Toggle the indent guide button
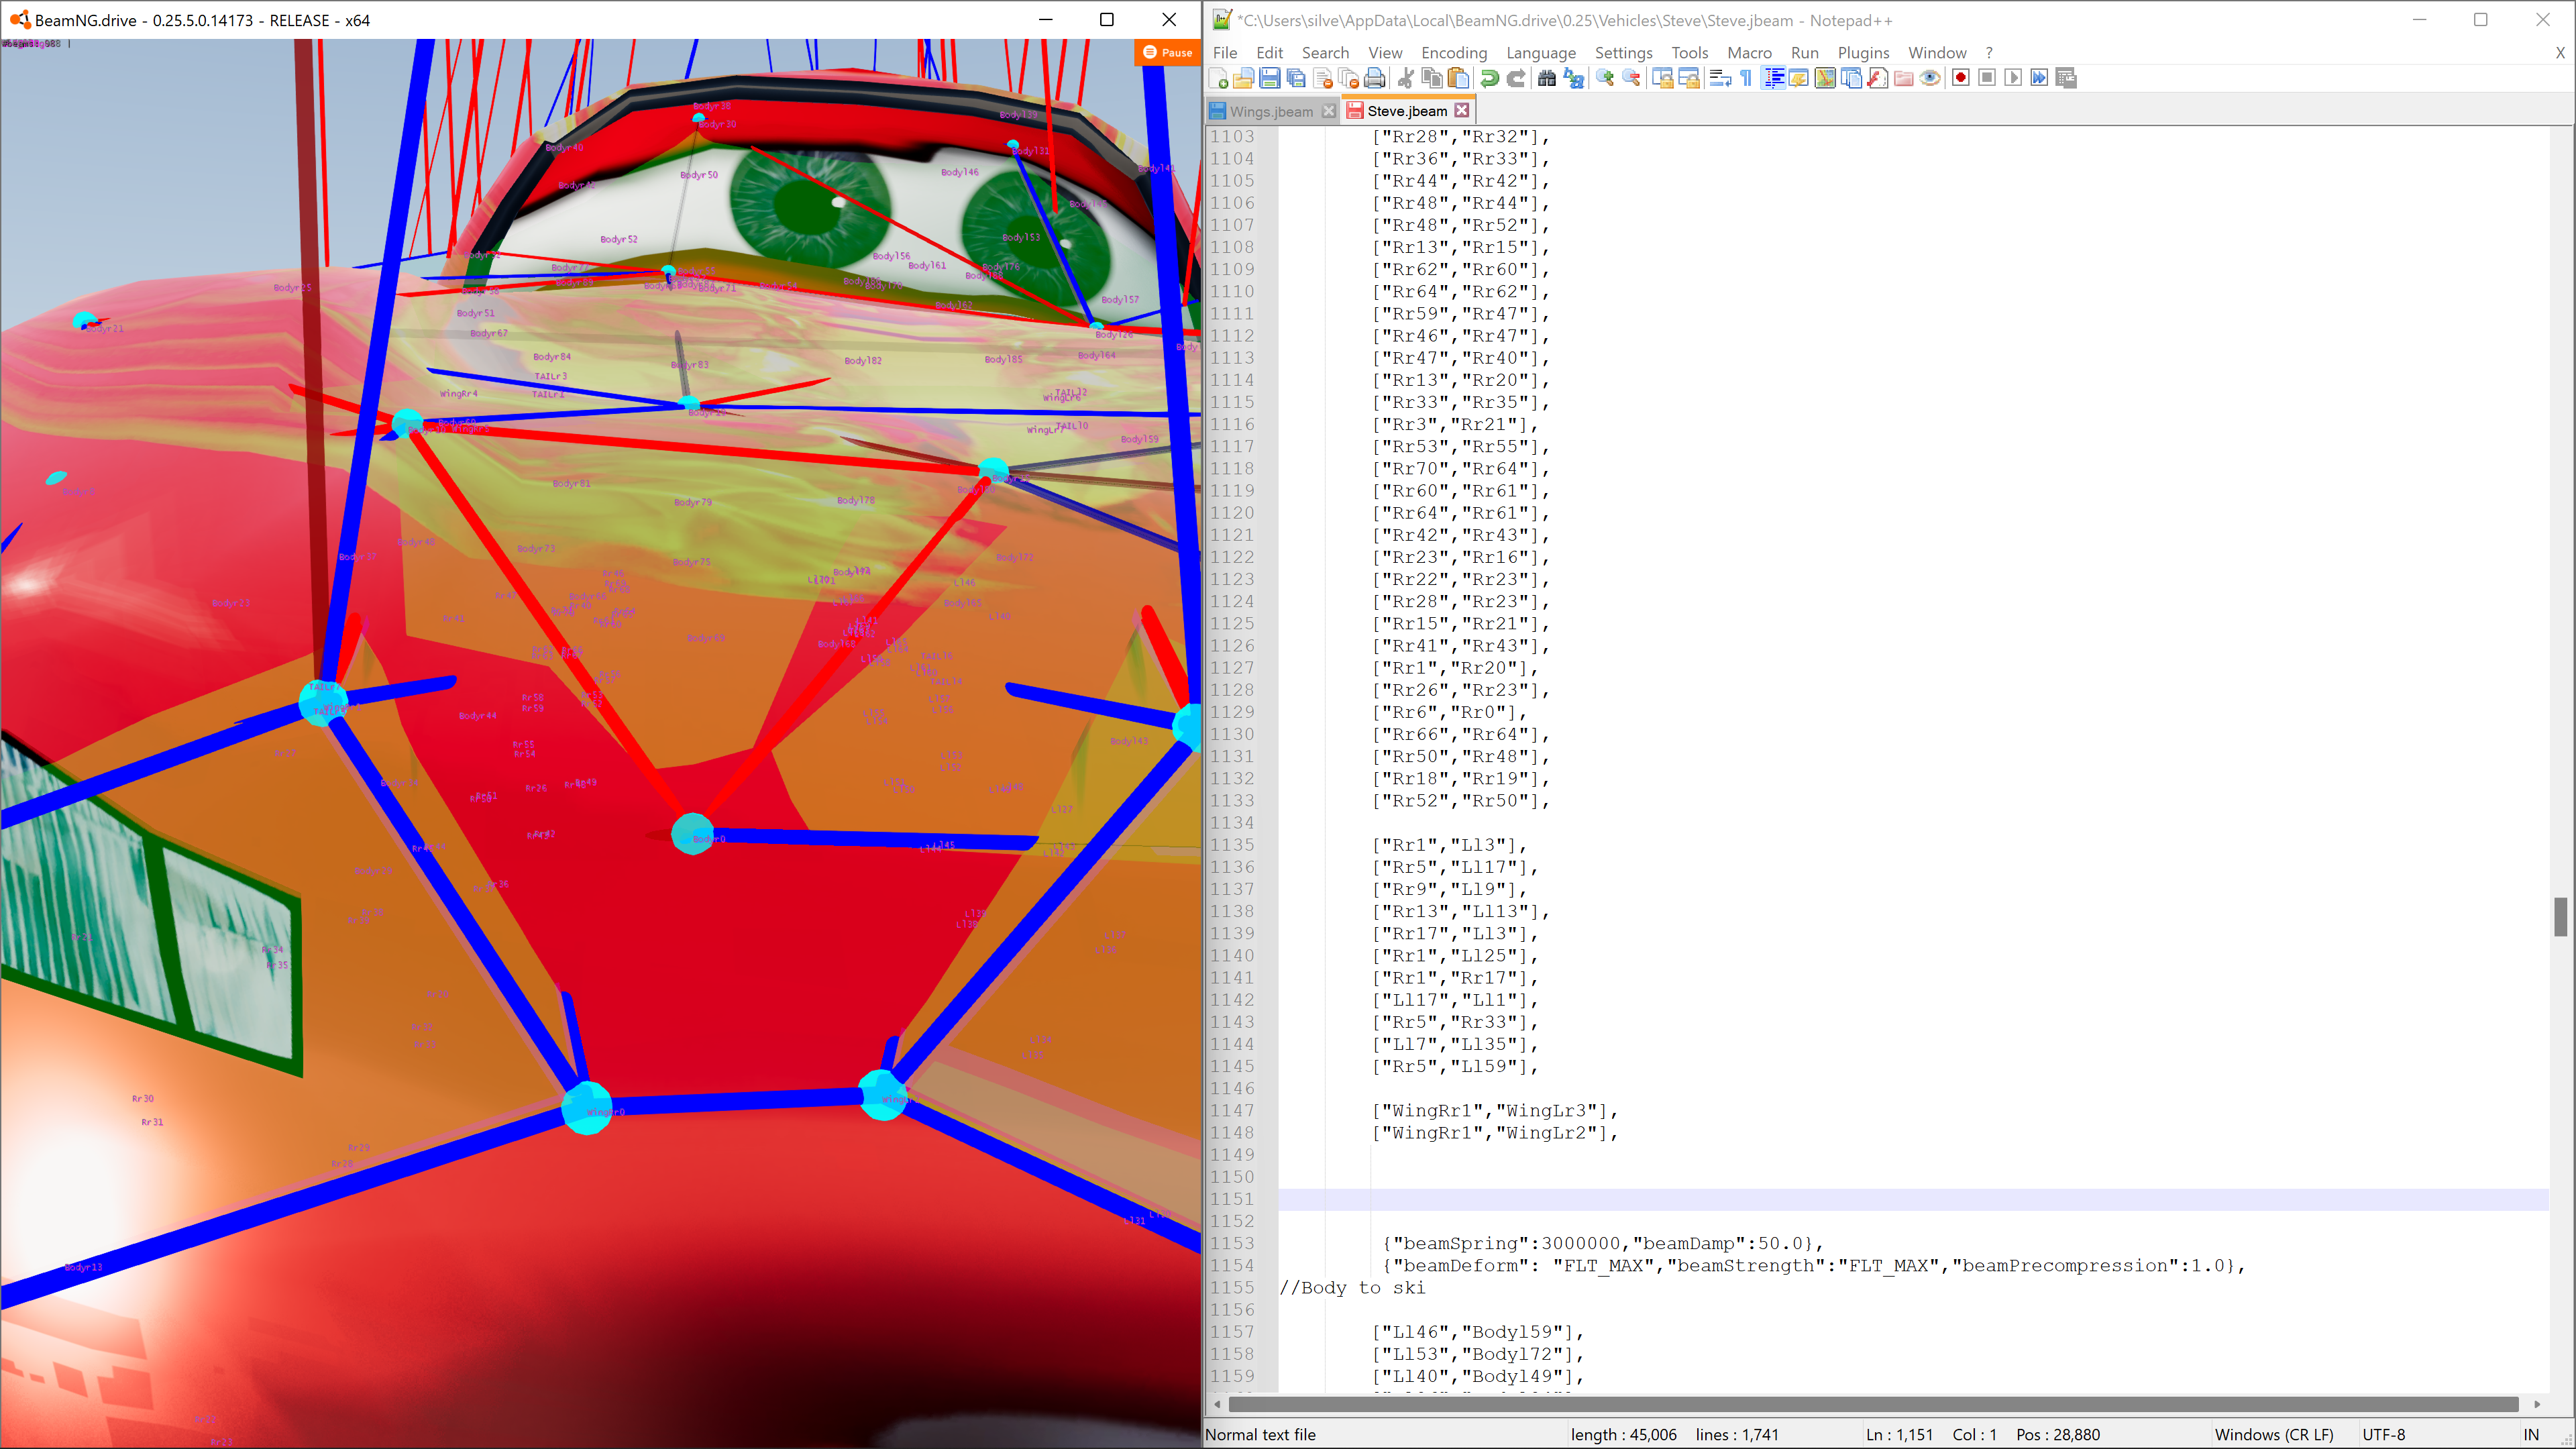 (x=1773, y=78)
